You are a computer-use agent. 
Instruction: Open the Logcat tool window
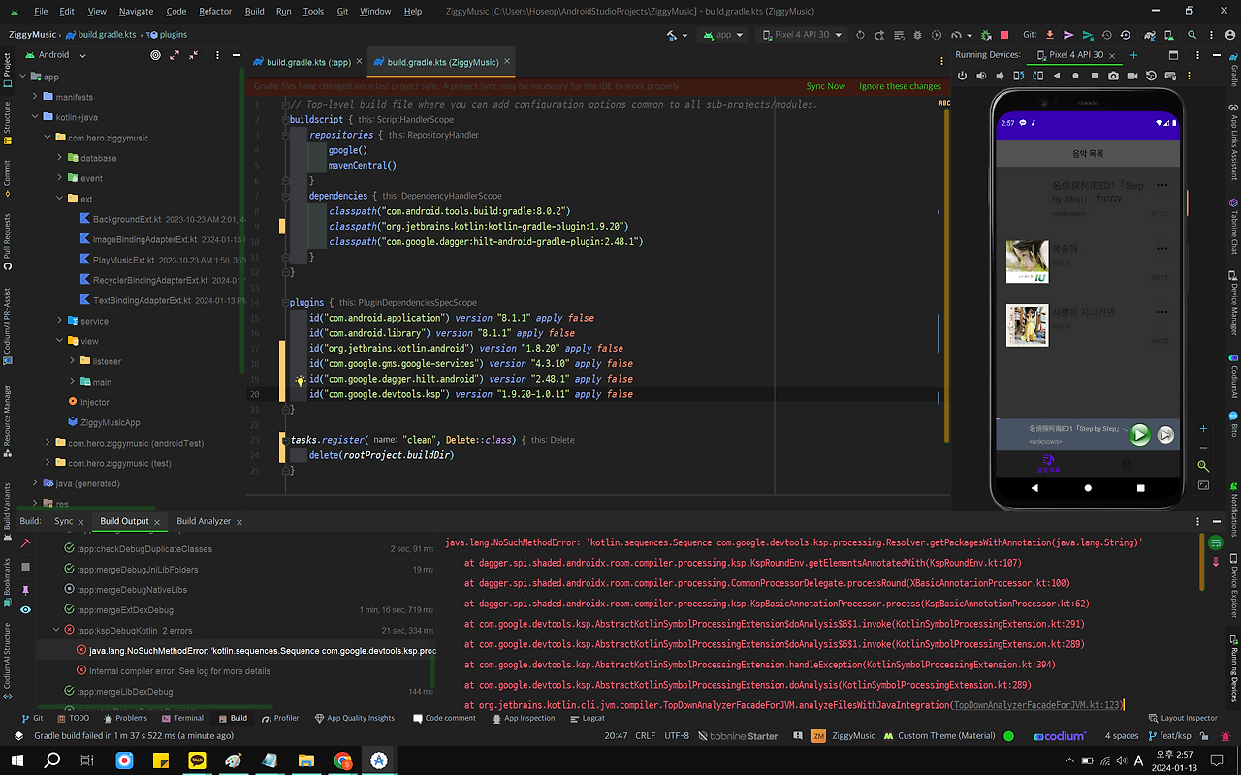click(586, 718)
